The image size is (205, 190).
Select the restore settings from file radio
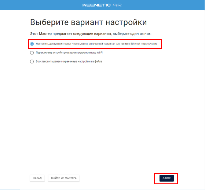(32, 62)
